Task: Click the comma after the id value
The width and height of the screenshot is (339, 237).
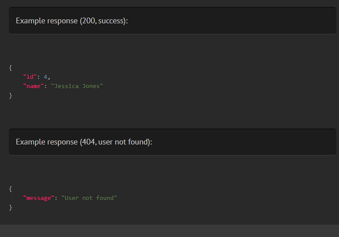Action: pyautogui.click(x=49, y=78)
